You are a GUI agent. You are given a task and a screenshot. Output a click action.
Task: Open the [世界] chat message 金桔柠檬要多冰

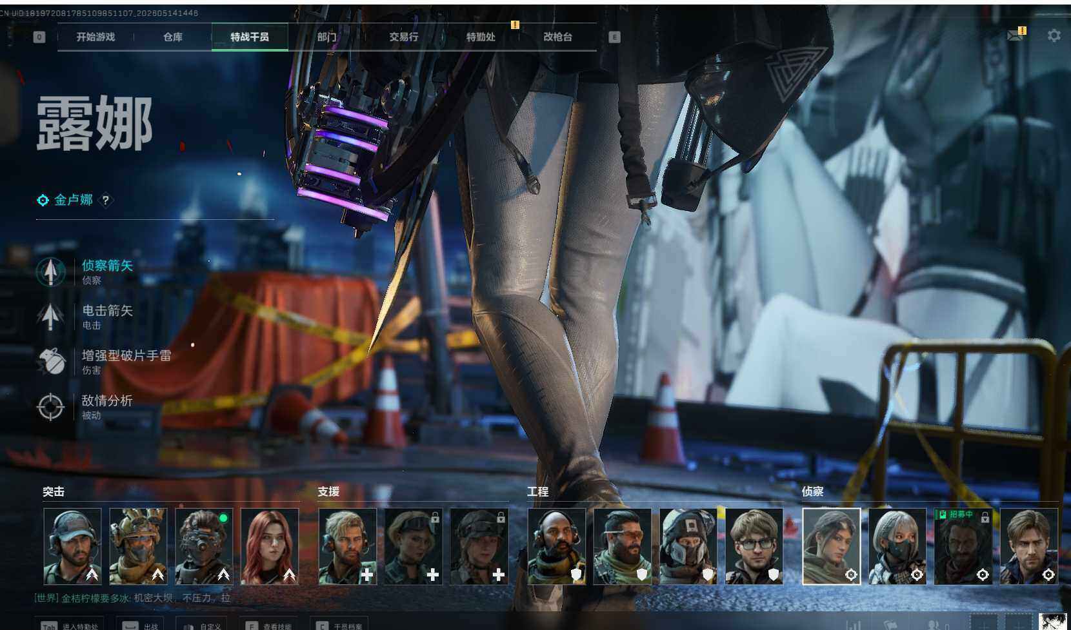132,598
